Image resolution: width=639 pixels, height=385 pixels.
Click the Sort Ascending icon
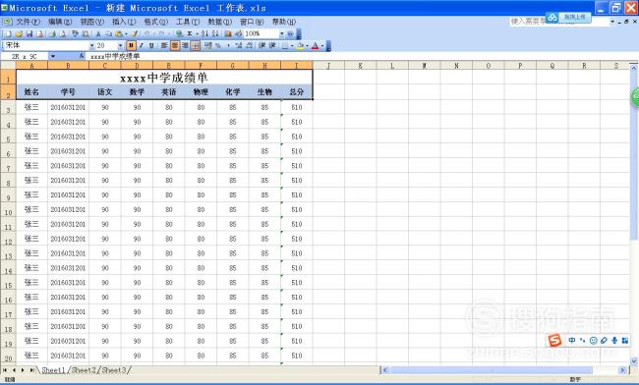[205, 33]
